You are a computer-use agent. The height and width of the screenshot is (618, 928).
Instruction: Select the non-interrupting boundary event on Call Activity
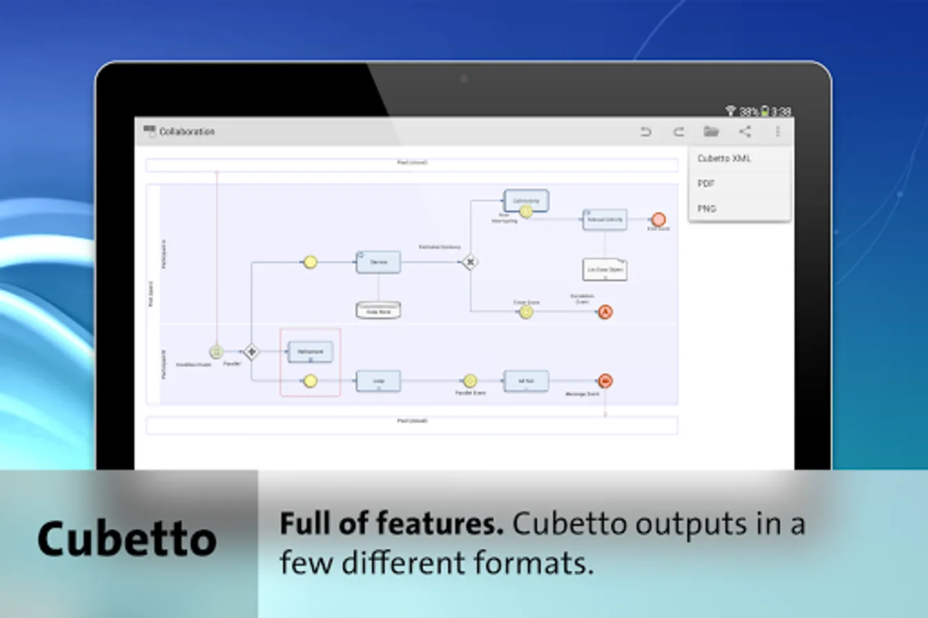pyautogui.click(x=526, y=211)
